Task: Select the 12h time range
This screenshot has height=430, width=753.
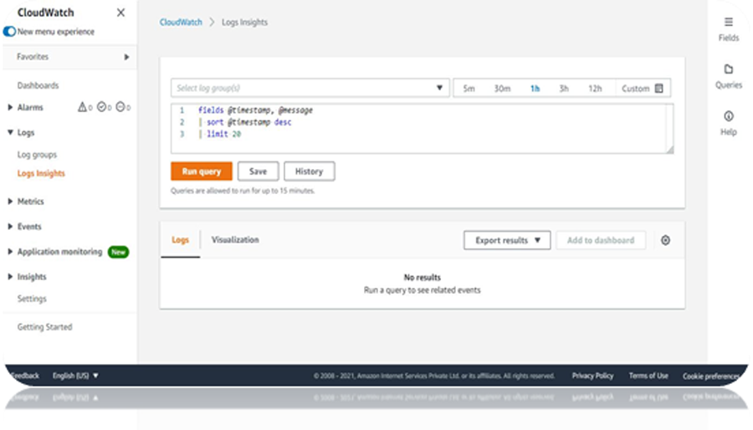Action: tap(595, 89)
